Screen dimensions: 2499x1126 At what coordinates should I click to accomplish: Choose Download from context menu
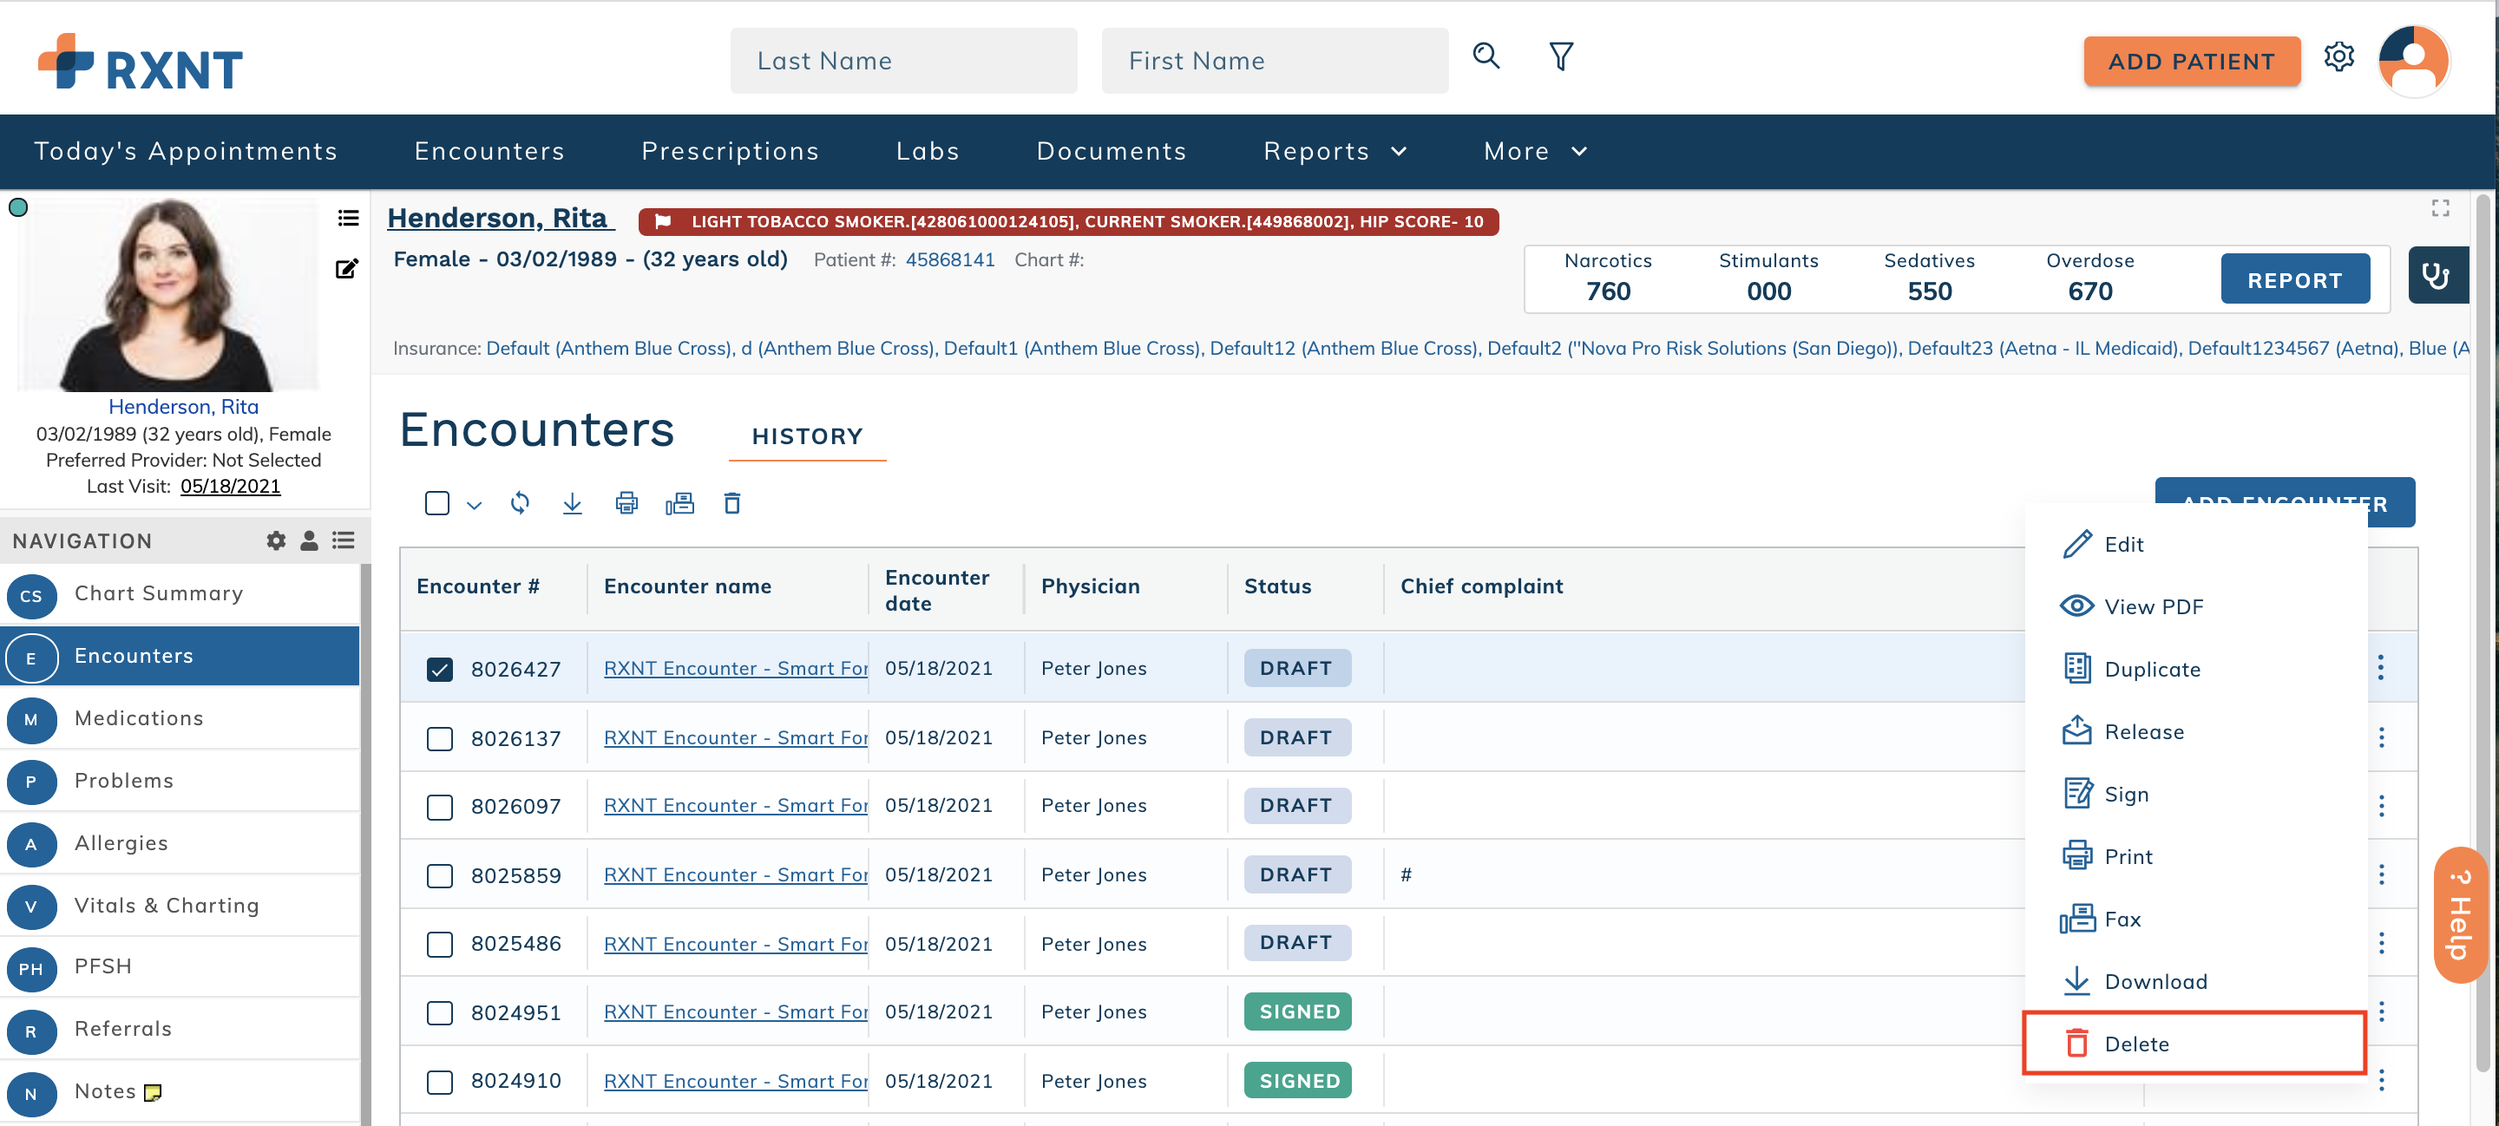click(2195, 980)
